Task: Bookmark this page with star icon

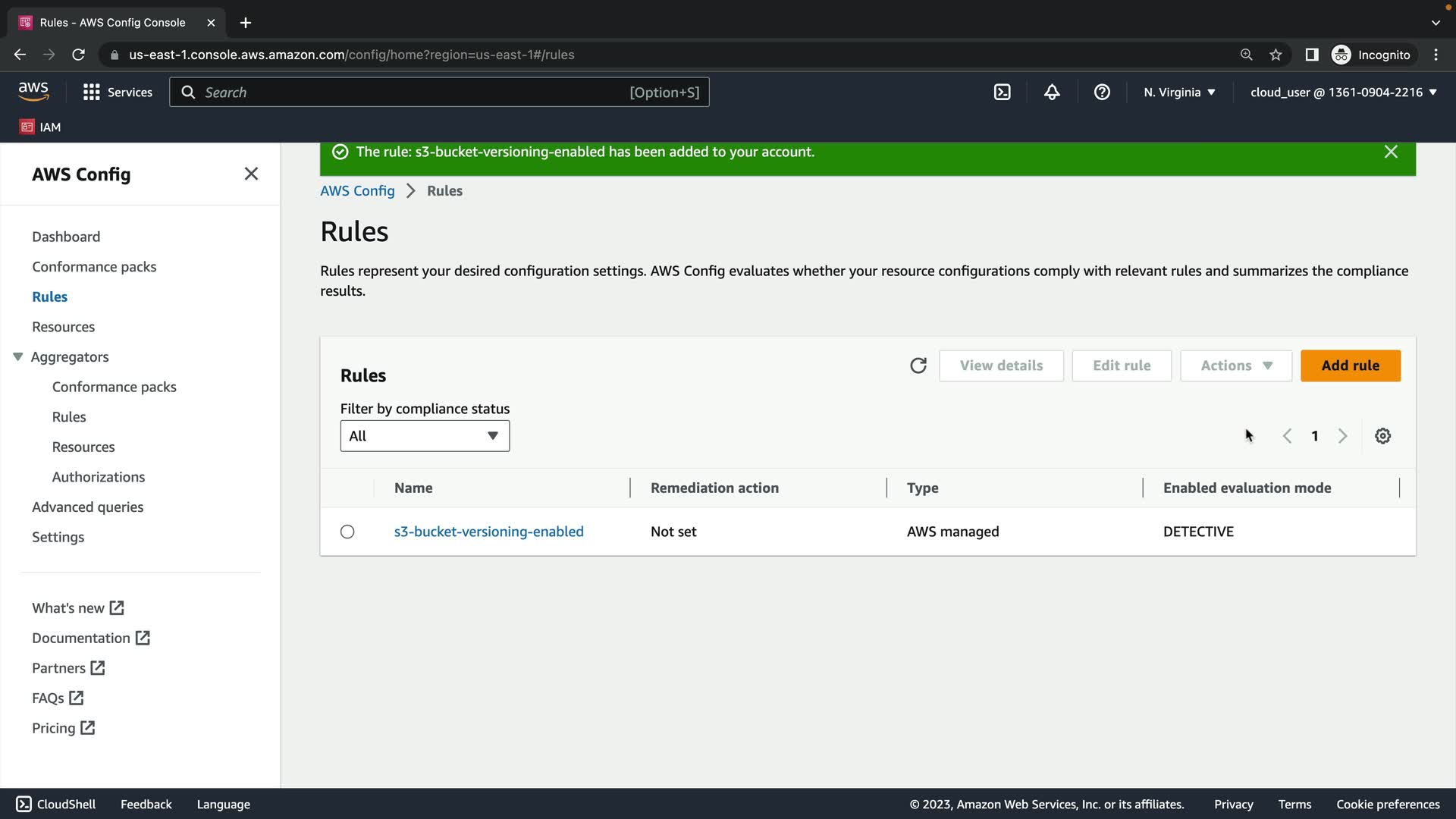Action: click(x=1276, y=55)
